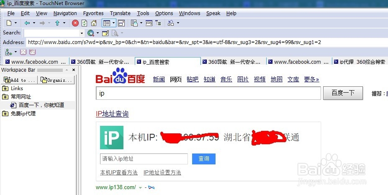Switch to the first www.facebook.com tab
The image size is (388, 195).
point(36,62)
